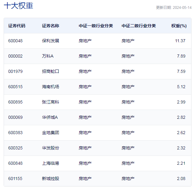
Task: Click first-level industry 房地产 in 海南机场 row
Action: click(x=85, y=87)
